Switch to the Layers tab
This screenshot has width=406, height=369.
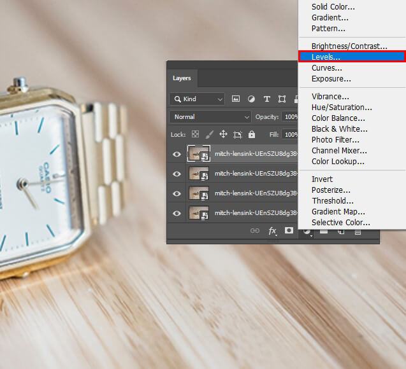tap(182, 78)
